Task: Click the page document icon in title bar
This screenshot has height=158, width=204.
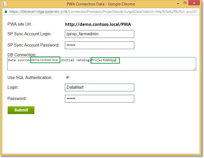Action: (5, 4)
